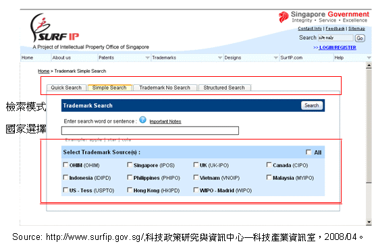Click the Go button beside site search
The width and height of the screenshot is (376, 246).
click(360, 38)
